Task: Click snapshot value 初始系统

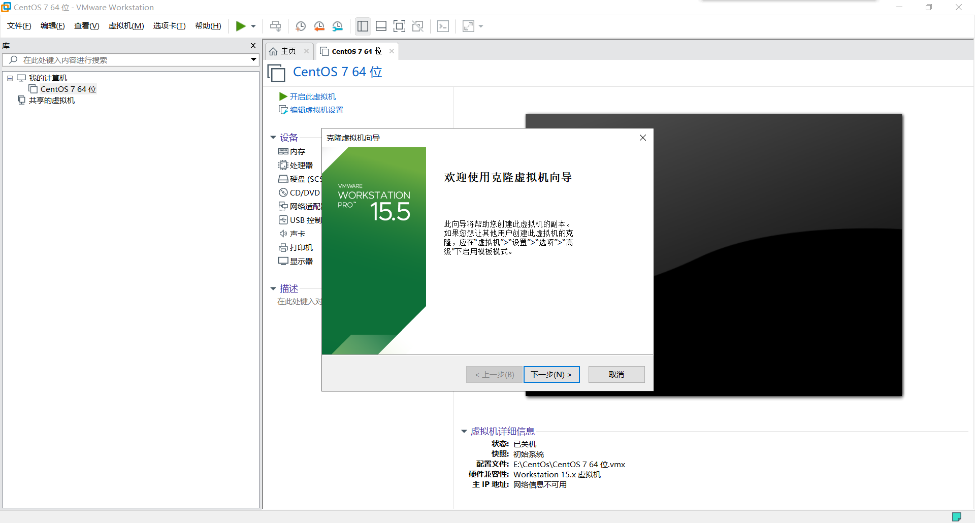Action: click(529, 454)
